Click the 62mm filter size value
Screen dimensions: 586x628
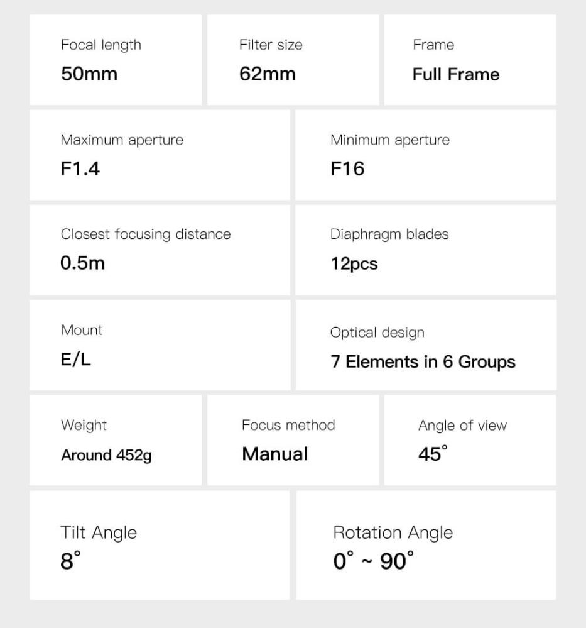coord(267,74)
